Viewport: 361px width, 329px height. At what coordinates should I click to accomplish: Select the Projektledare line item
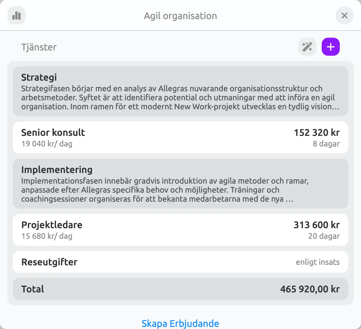[x=180, y=230]
